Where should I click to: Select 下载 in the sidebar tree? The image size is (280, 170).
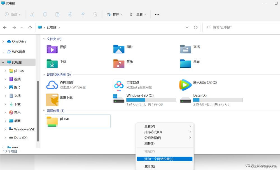17,104
